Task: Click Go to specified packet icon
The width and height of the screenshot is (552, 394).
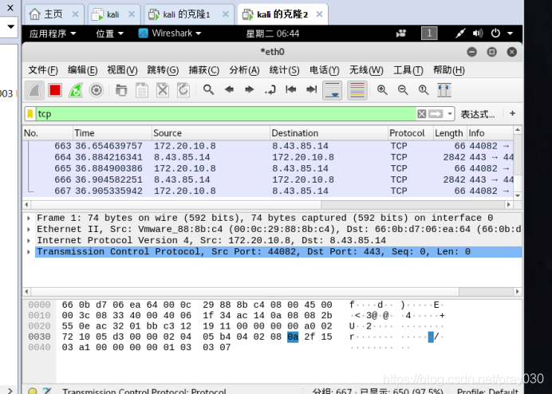Action: point(270,90)
